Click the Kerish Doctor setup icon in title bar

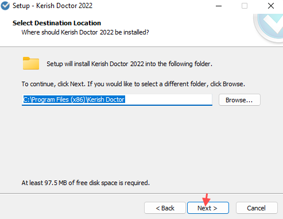(x=5, y=6)
